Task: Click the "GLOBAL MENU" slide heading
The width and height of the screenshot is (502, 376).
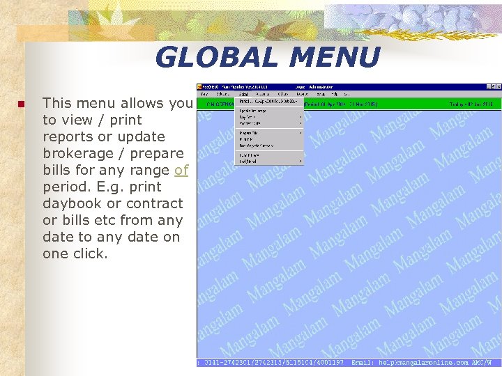Action: click(268, 56)
